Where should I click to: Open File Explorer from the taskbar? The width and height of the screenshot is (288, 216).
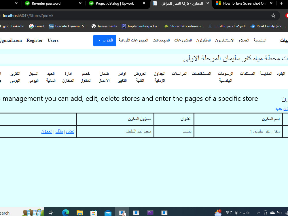pyautogui.click(x=79, y=213)
